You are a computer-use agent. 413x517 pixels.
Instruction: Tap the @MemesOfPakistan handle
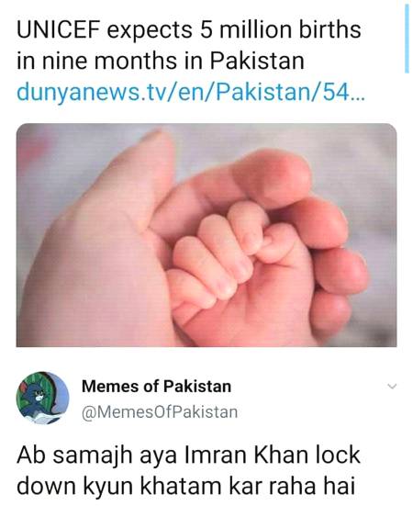(x=160, y=412)
